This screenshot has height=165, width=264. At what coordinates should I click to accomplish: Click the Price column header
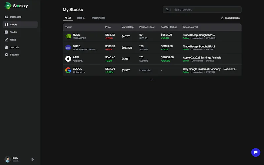coord(108,27)
